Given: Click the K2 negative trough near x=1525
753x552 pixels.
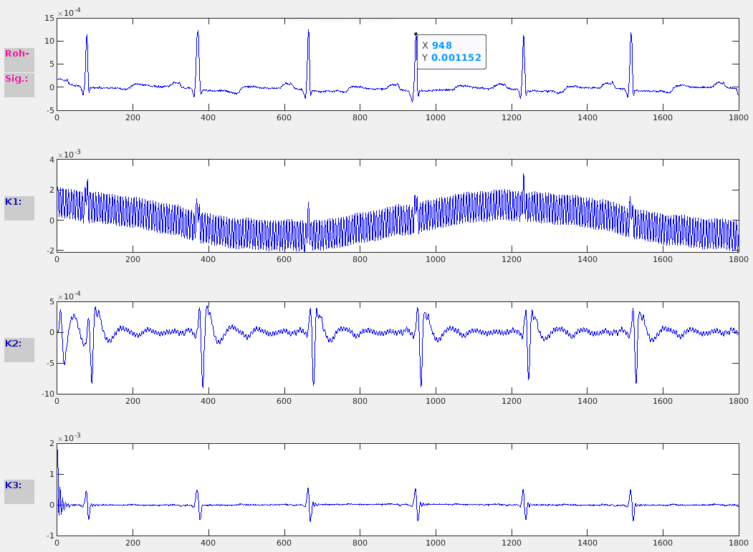Looking at the screenshot, I should coord(636,382).
